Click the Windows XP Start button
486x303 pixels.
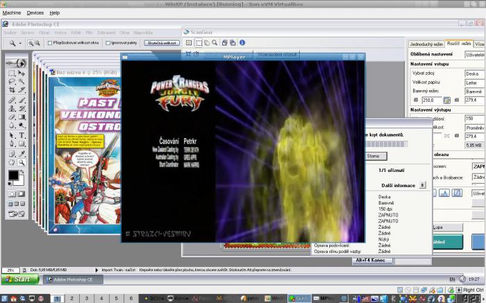tap(20, 279)
